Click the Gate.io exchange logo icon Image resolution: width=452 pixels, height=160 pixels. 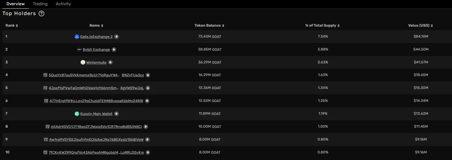click(77, 37)
